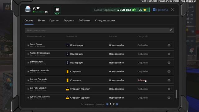Select member name Вано Гроза

[x=36, y=44]
